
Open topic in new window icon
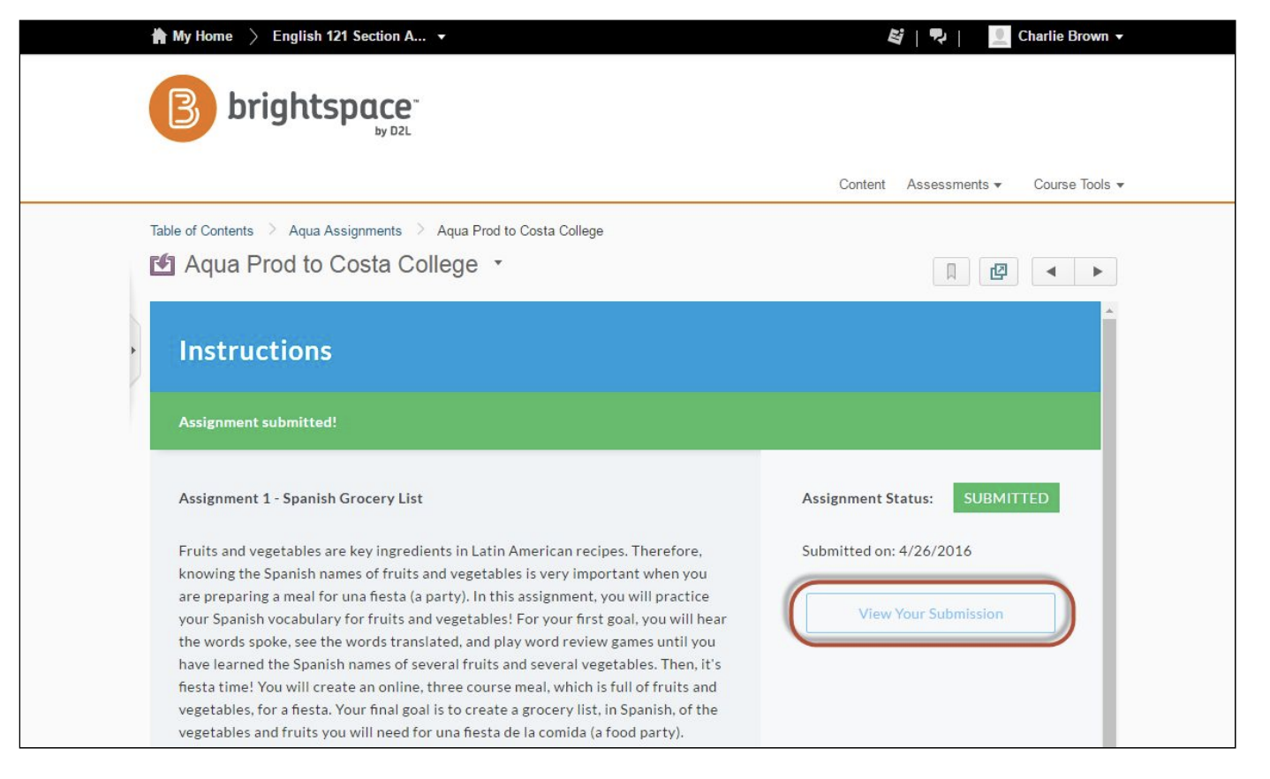[999, 271]
